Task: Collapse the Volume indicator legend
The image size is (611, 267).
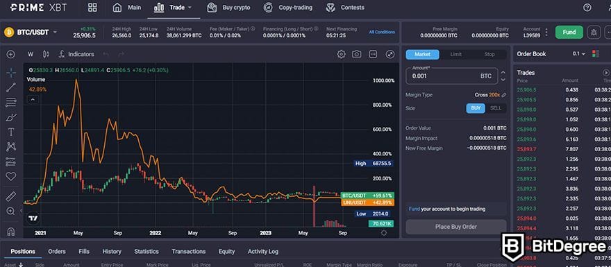Action: (33, 100)
